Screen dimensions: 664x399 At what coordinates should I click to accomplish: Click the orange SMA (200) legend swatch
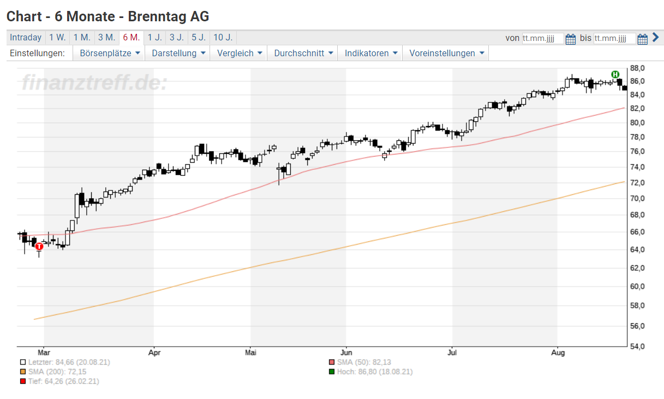22,372
